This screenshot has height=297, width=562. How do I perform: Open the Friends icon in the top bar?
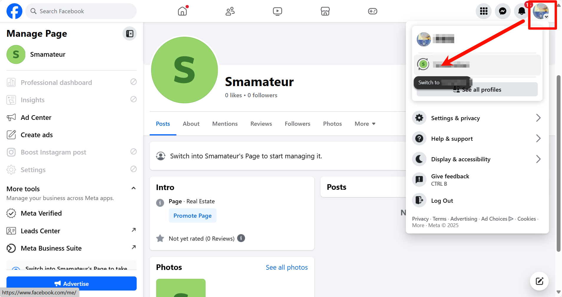pyautogui.click(x=230, y=11)
